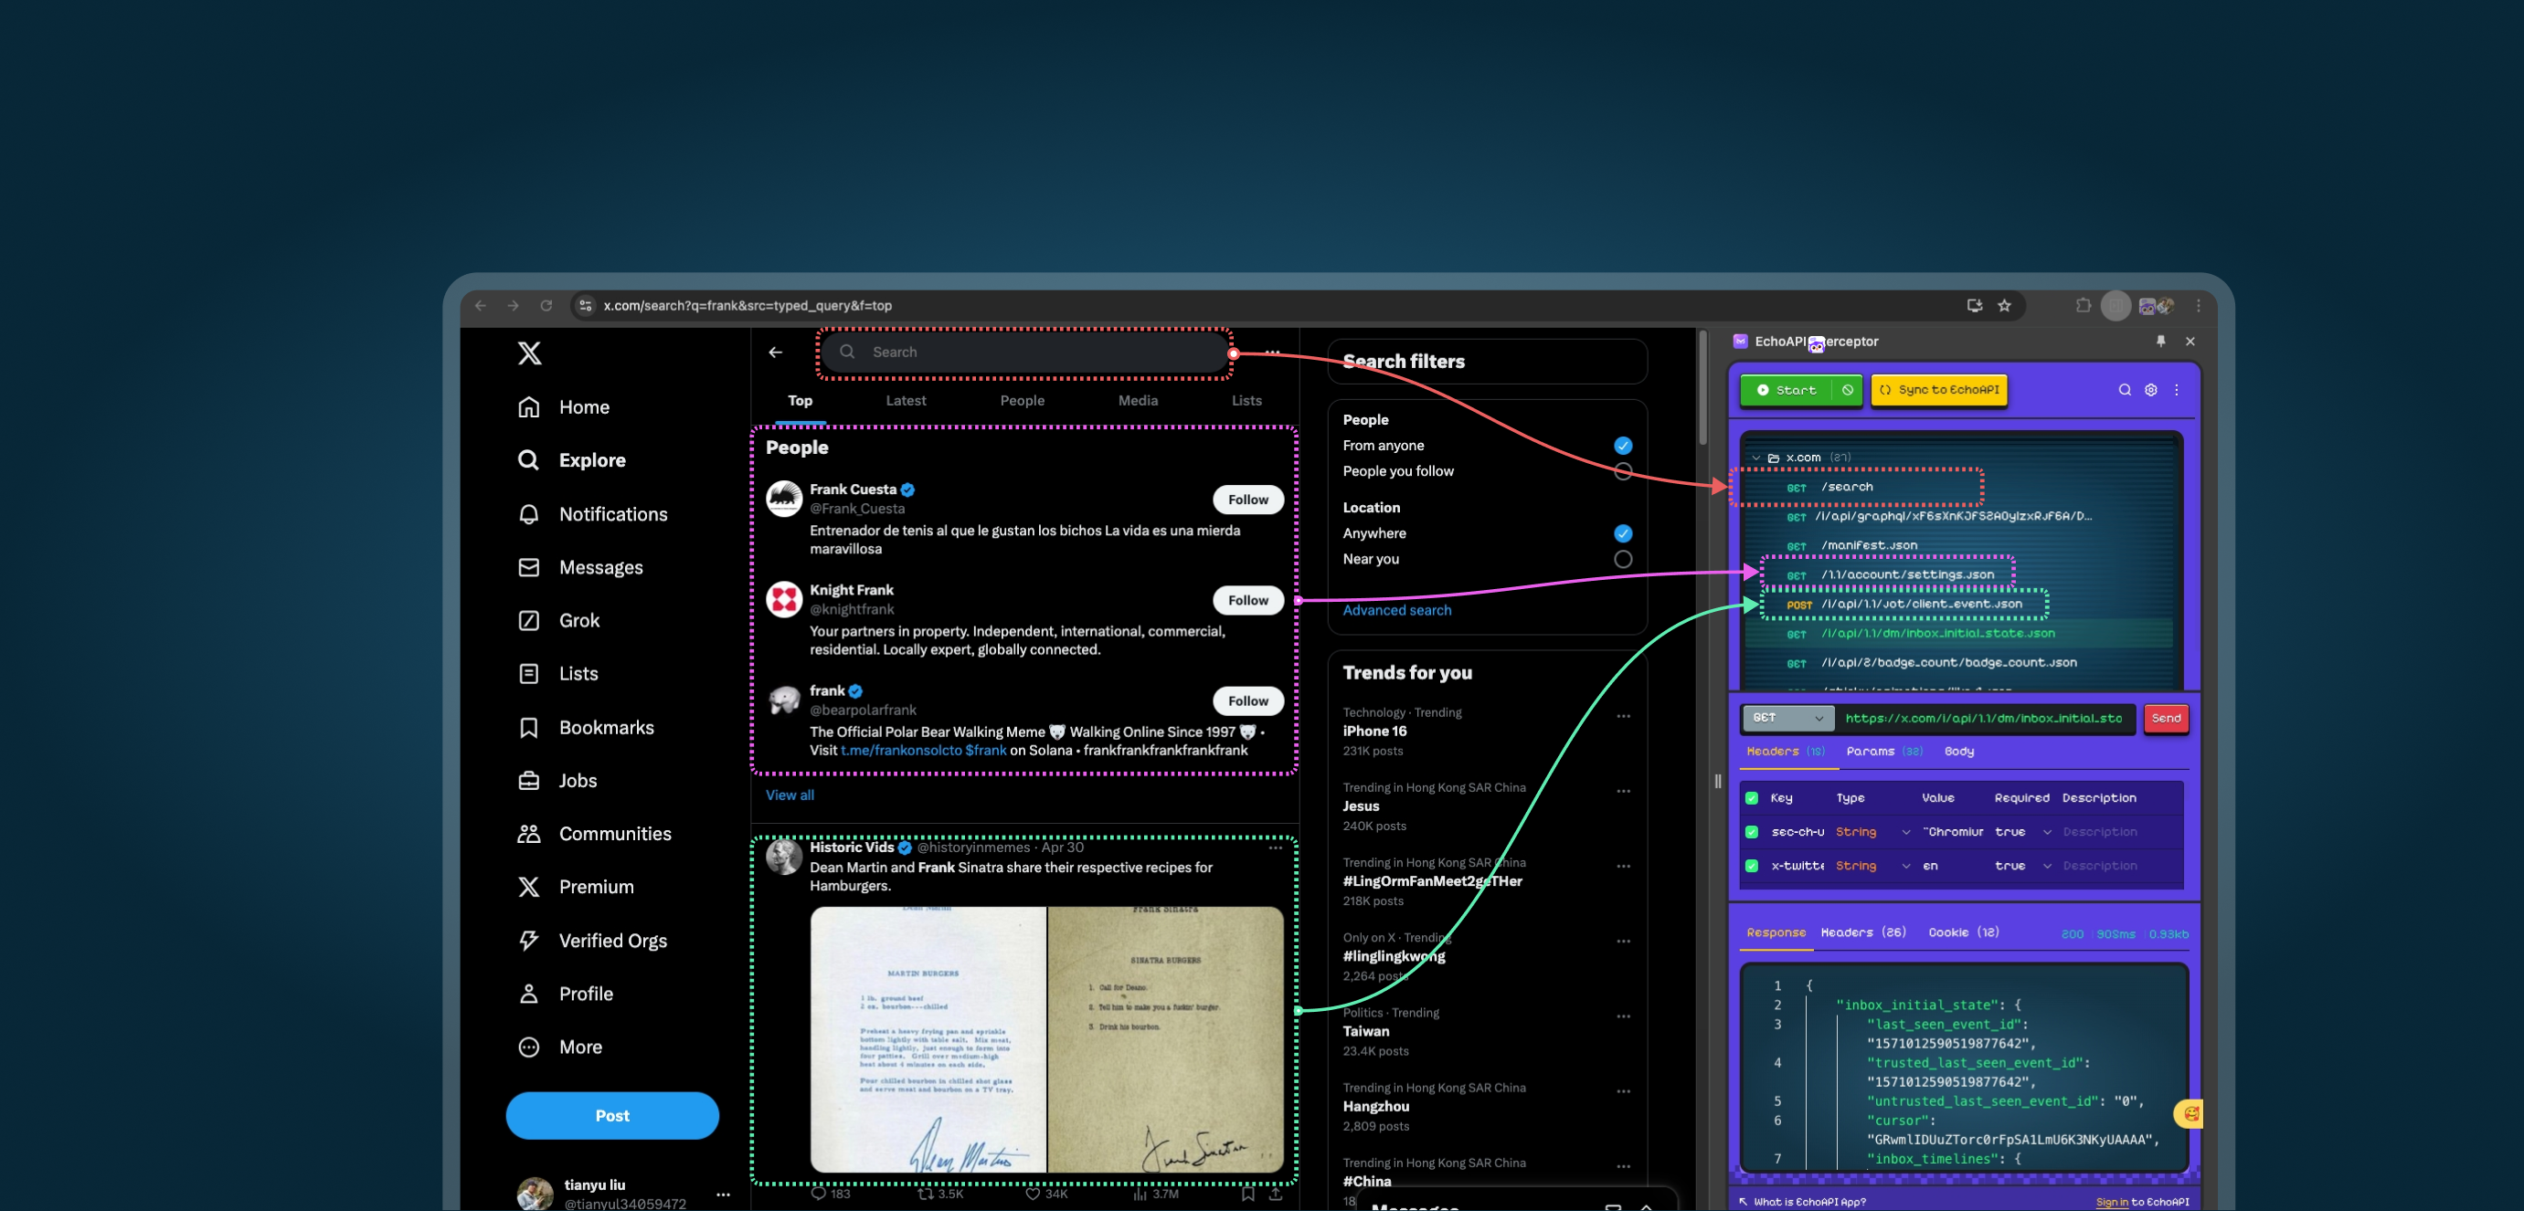Collapse the x.com request folder
The width and height of the screenshot is (2524, 1211).
click(x=1755, y=458)
